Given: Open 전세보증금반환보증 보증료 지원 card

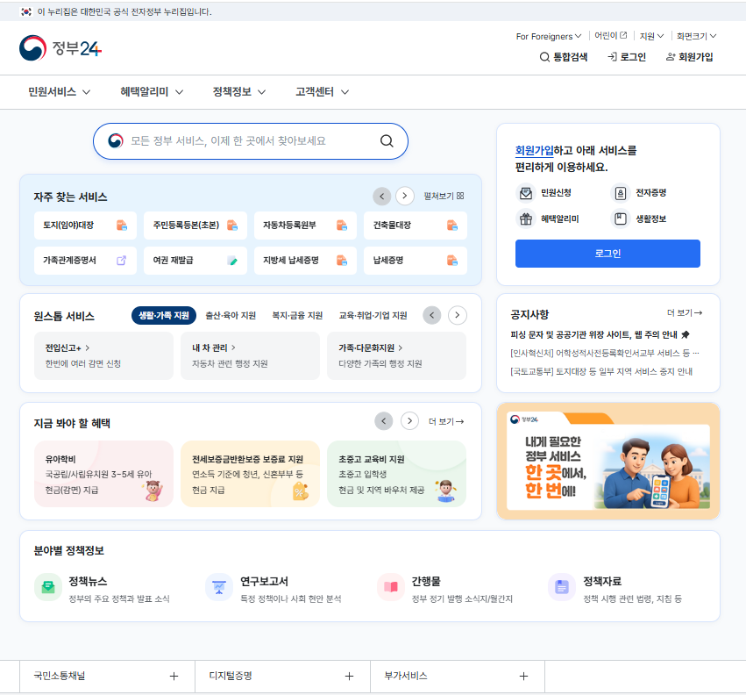Looking at the screenshot, I should tap(250, 474).
